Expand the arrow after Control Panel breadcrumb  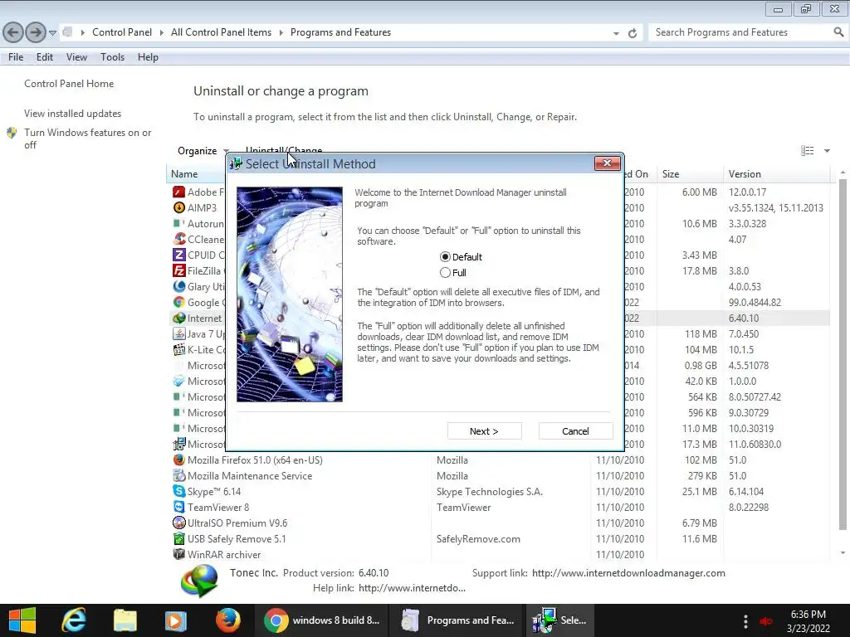click(162, 32)
